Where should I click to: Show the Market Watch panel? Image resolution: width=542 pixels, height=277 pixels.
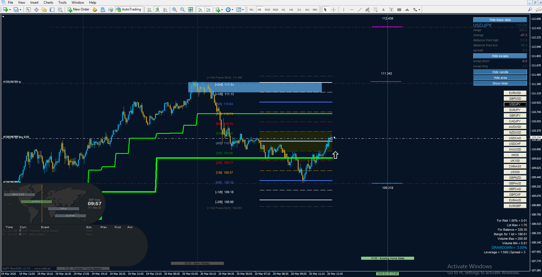28,10
